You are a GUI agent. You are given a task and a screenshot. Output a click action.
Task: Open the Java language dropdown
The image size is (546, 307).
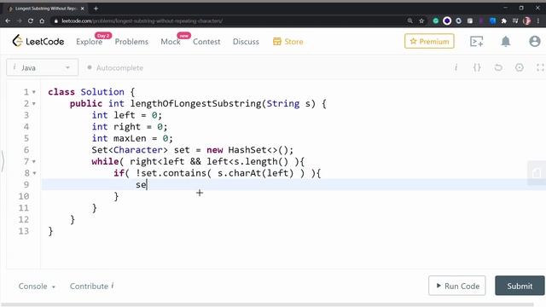point(42,67)
